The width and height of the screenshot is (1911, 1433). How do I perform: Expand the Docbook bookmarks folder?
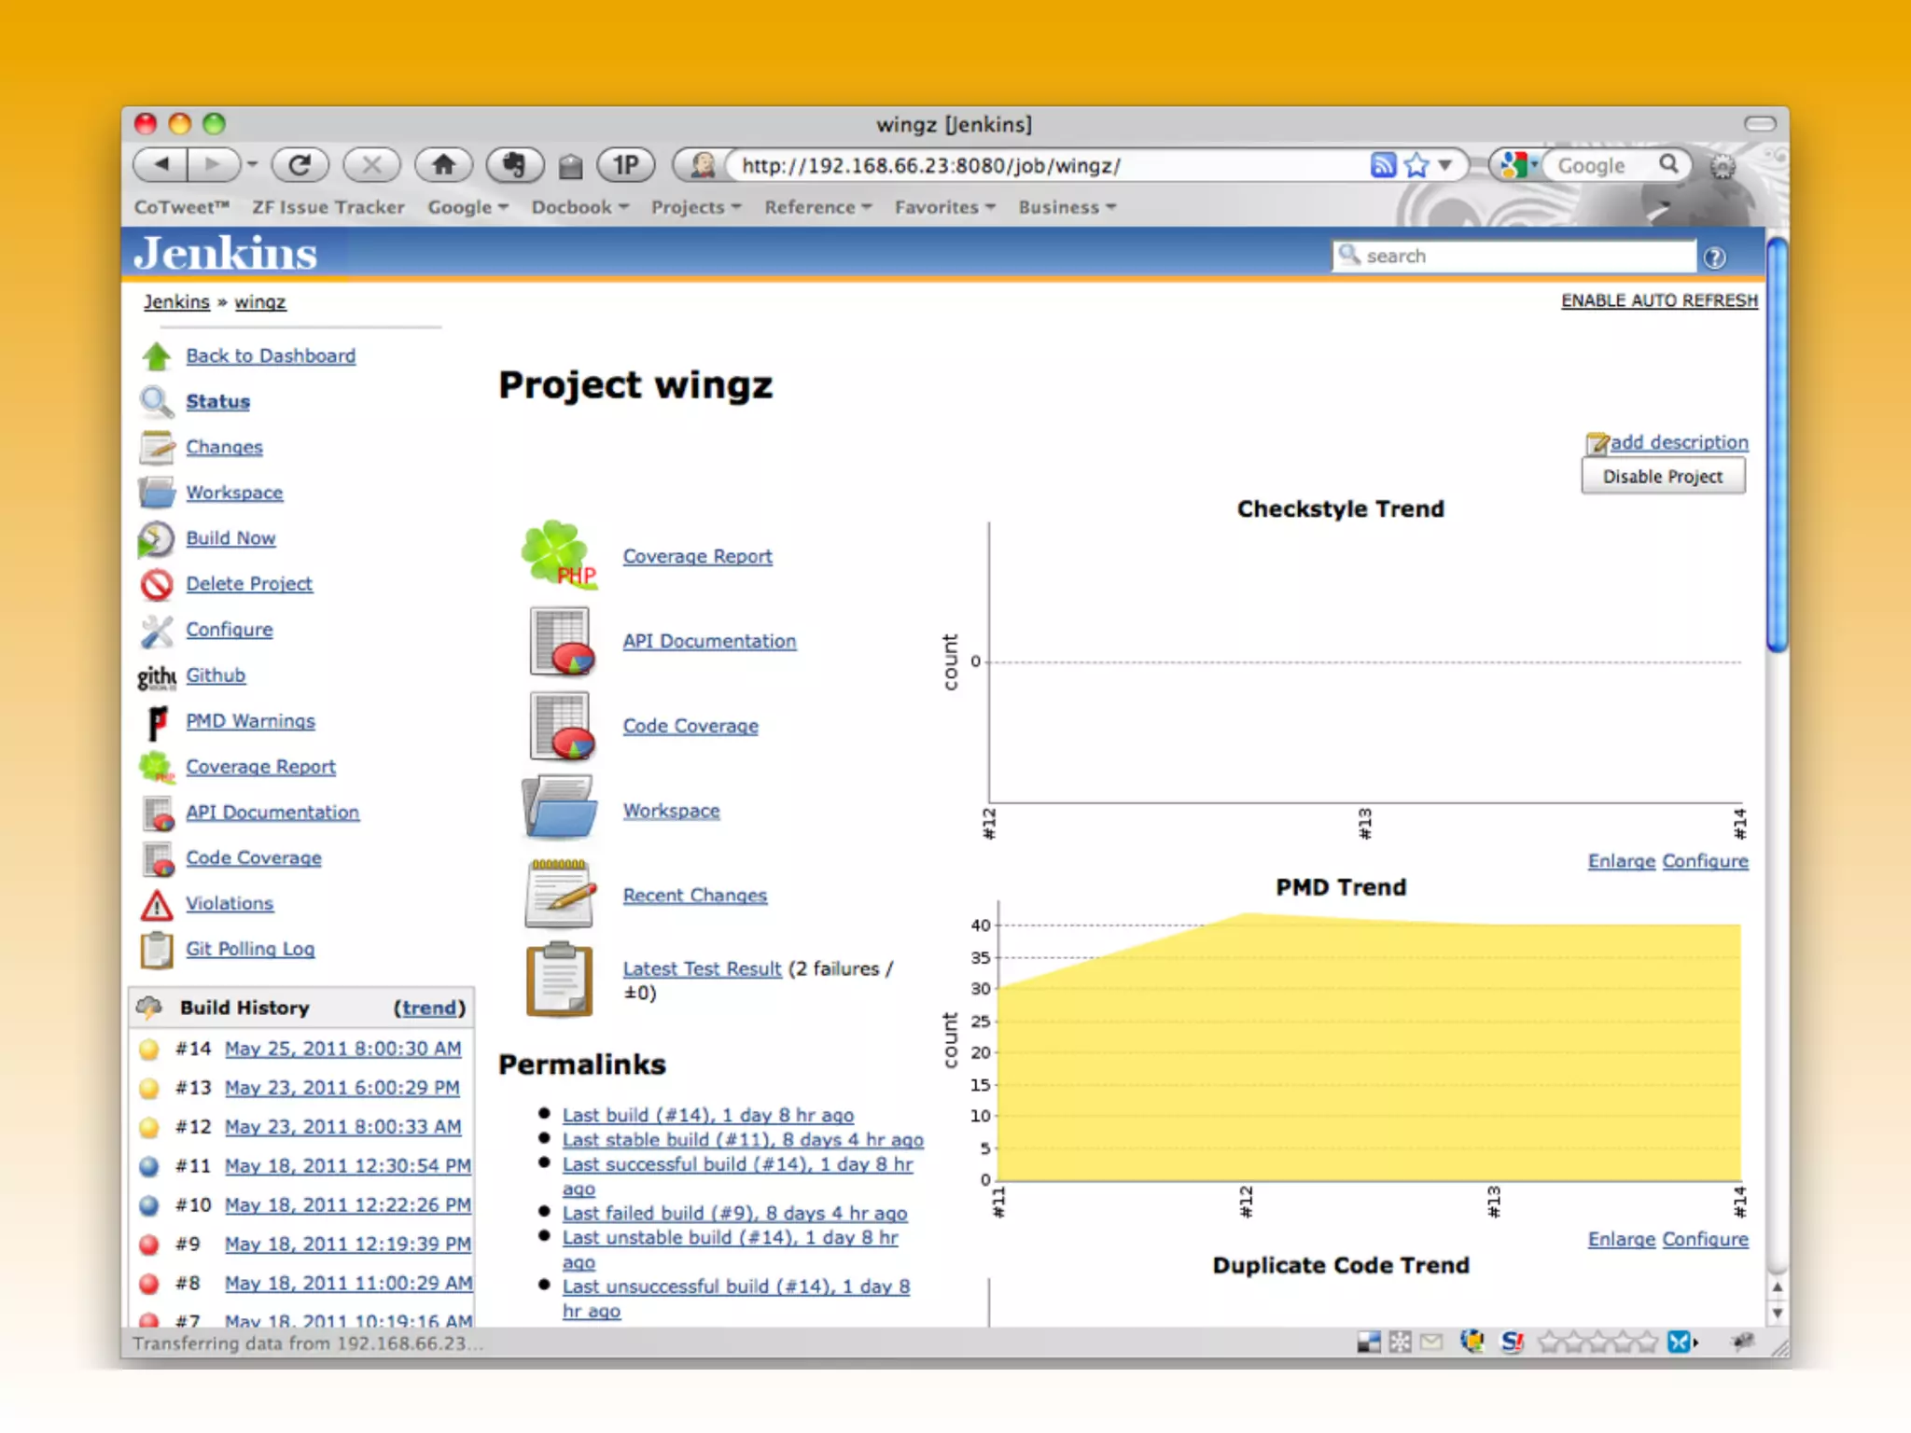click(579, 207)
